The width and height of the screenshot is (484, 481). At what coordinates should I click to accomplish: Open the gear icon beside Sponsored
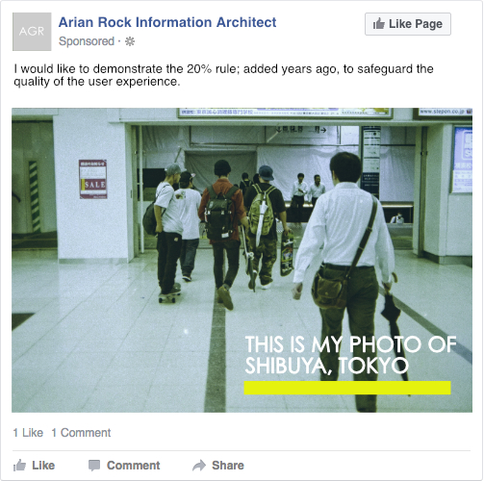click(x=130, y=41)
